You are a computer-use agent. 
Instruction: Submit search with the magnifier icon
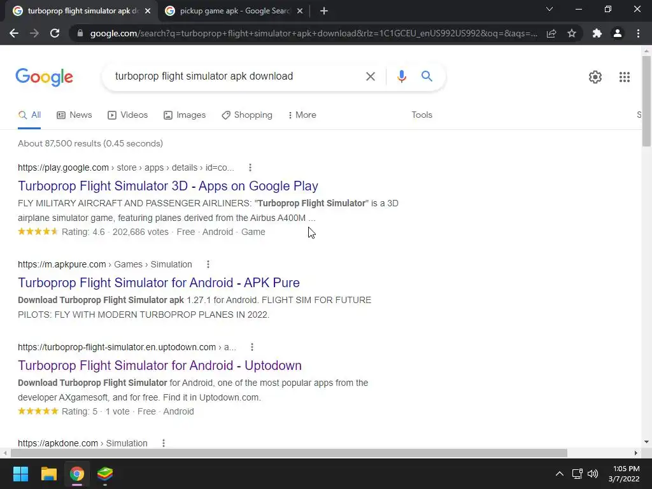427,76
